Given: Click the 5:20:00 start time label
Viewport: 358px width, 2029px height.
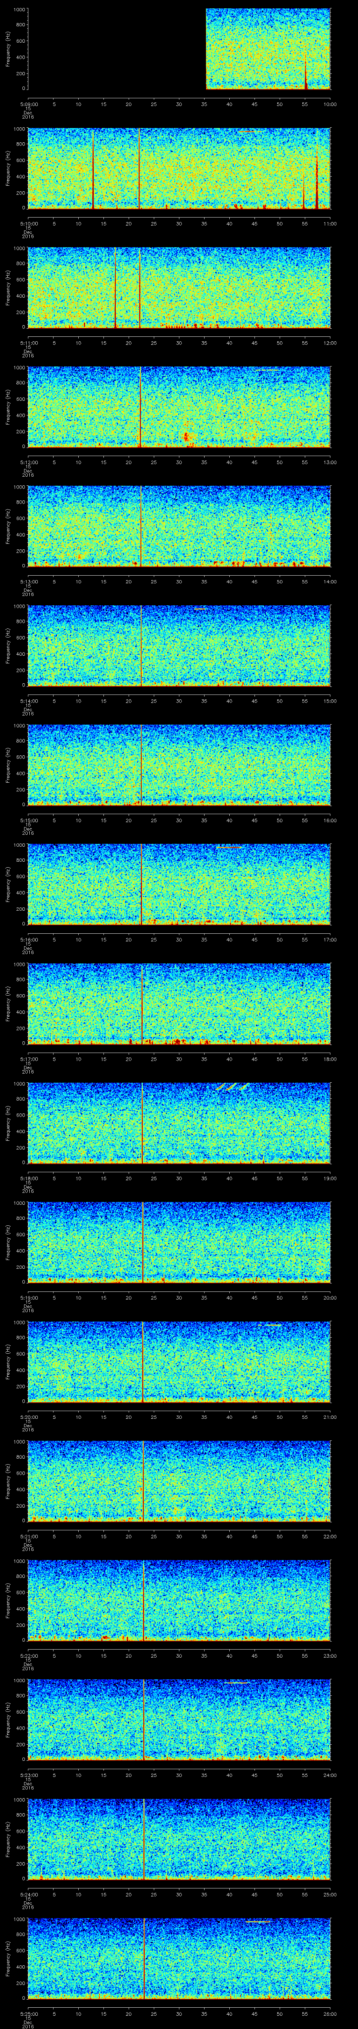Looking at the screenshot, I should pyautogui.click(x=28, y=1416).
